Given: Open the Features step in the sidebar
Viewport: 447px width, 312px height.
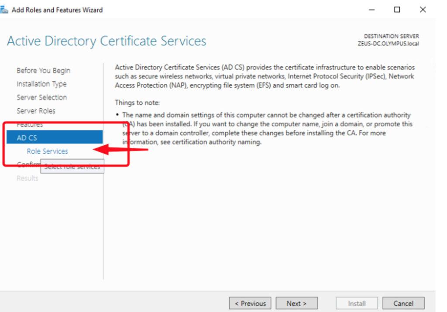Looking at the screenshot, I should [30, 125].
